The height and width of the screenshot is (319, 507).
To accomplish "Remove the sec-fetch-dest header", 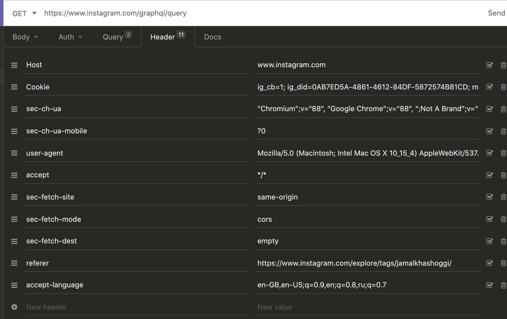I will (503, 241).
